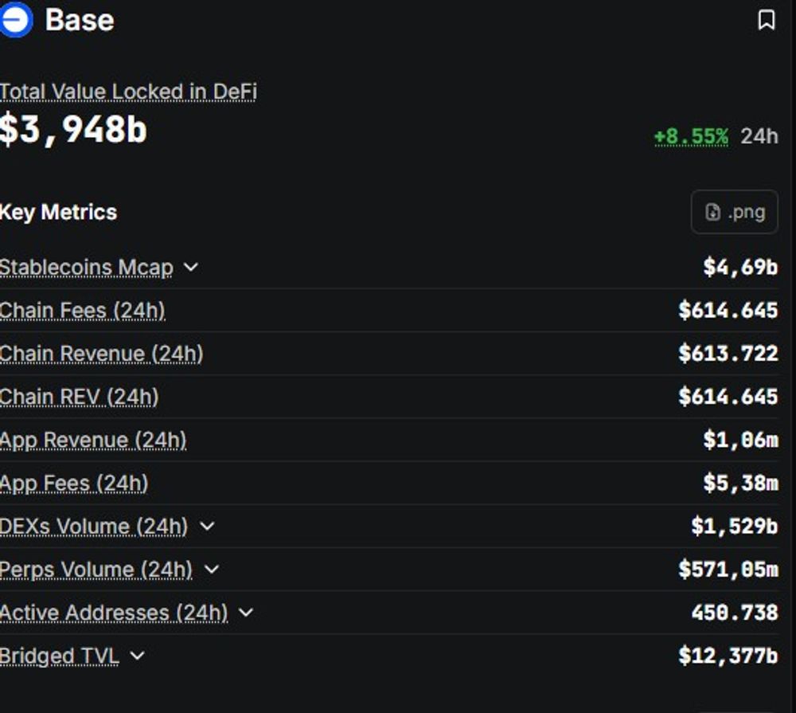This screenshot has width=796, height=713.
Task: Expand the Stablecoins Mcap chevron
Action: pos(191,268)
